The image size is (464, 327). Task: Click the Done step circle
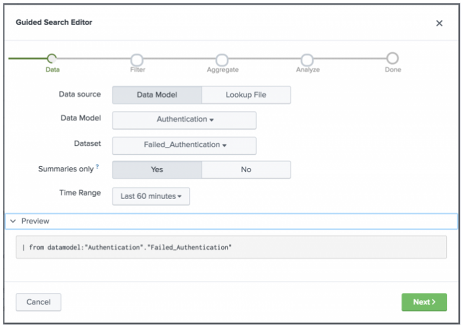(392, 59)
